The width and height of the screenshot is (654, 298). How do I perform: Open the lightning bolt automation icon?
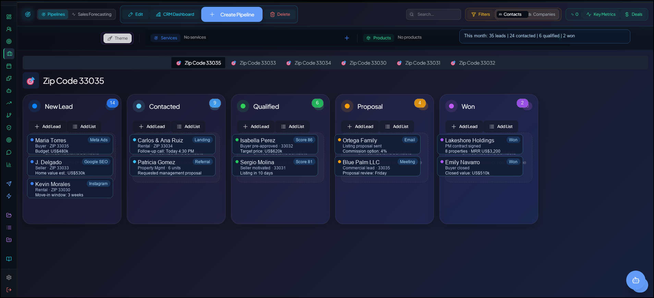pyautogui.click(x=9, y=196)
